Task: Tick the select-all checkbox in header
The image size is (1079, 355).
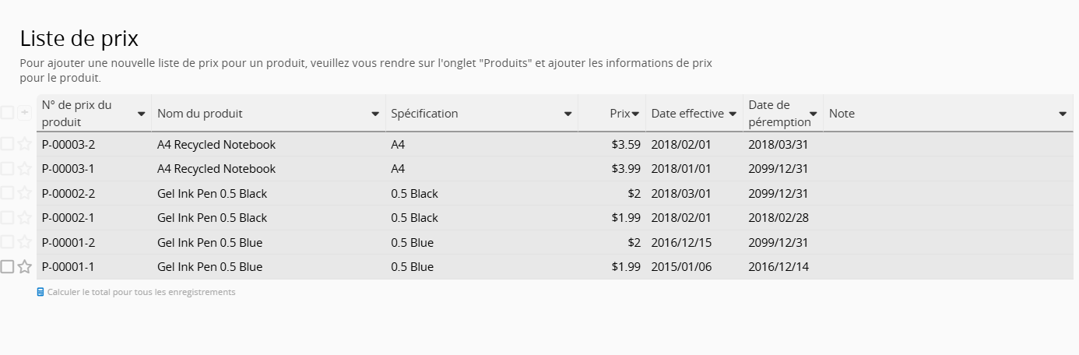Action: coord(7,113)
